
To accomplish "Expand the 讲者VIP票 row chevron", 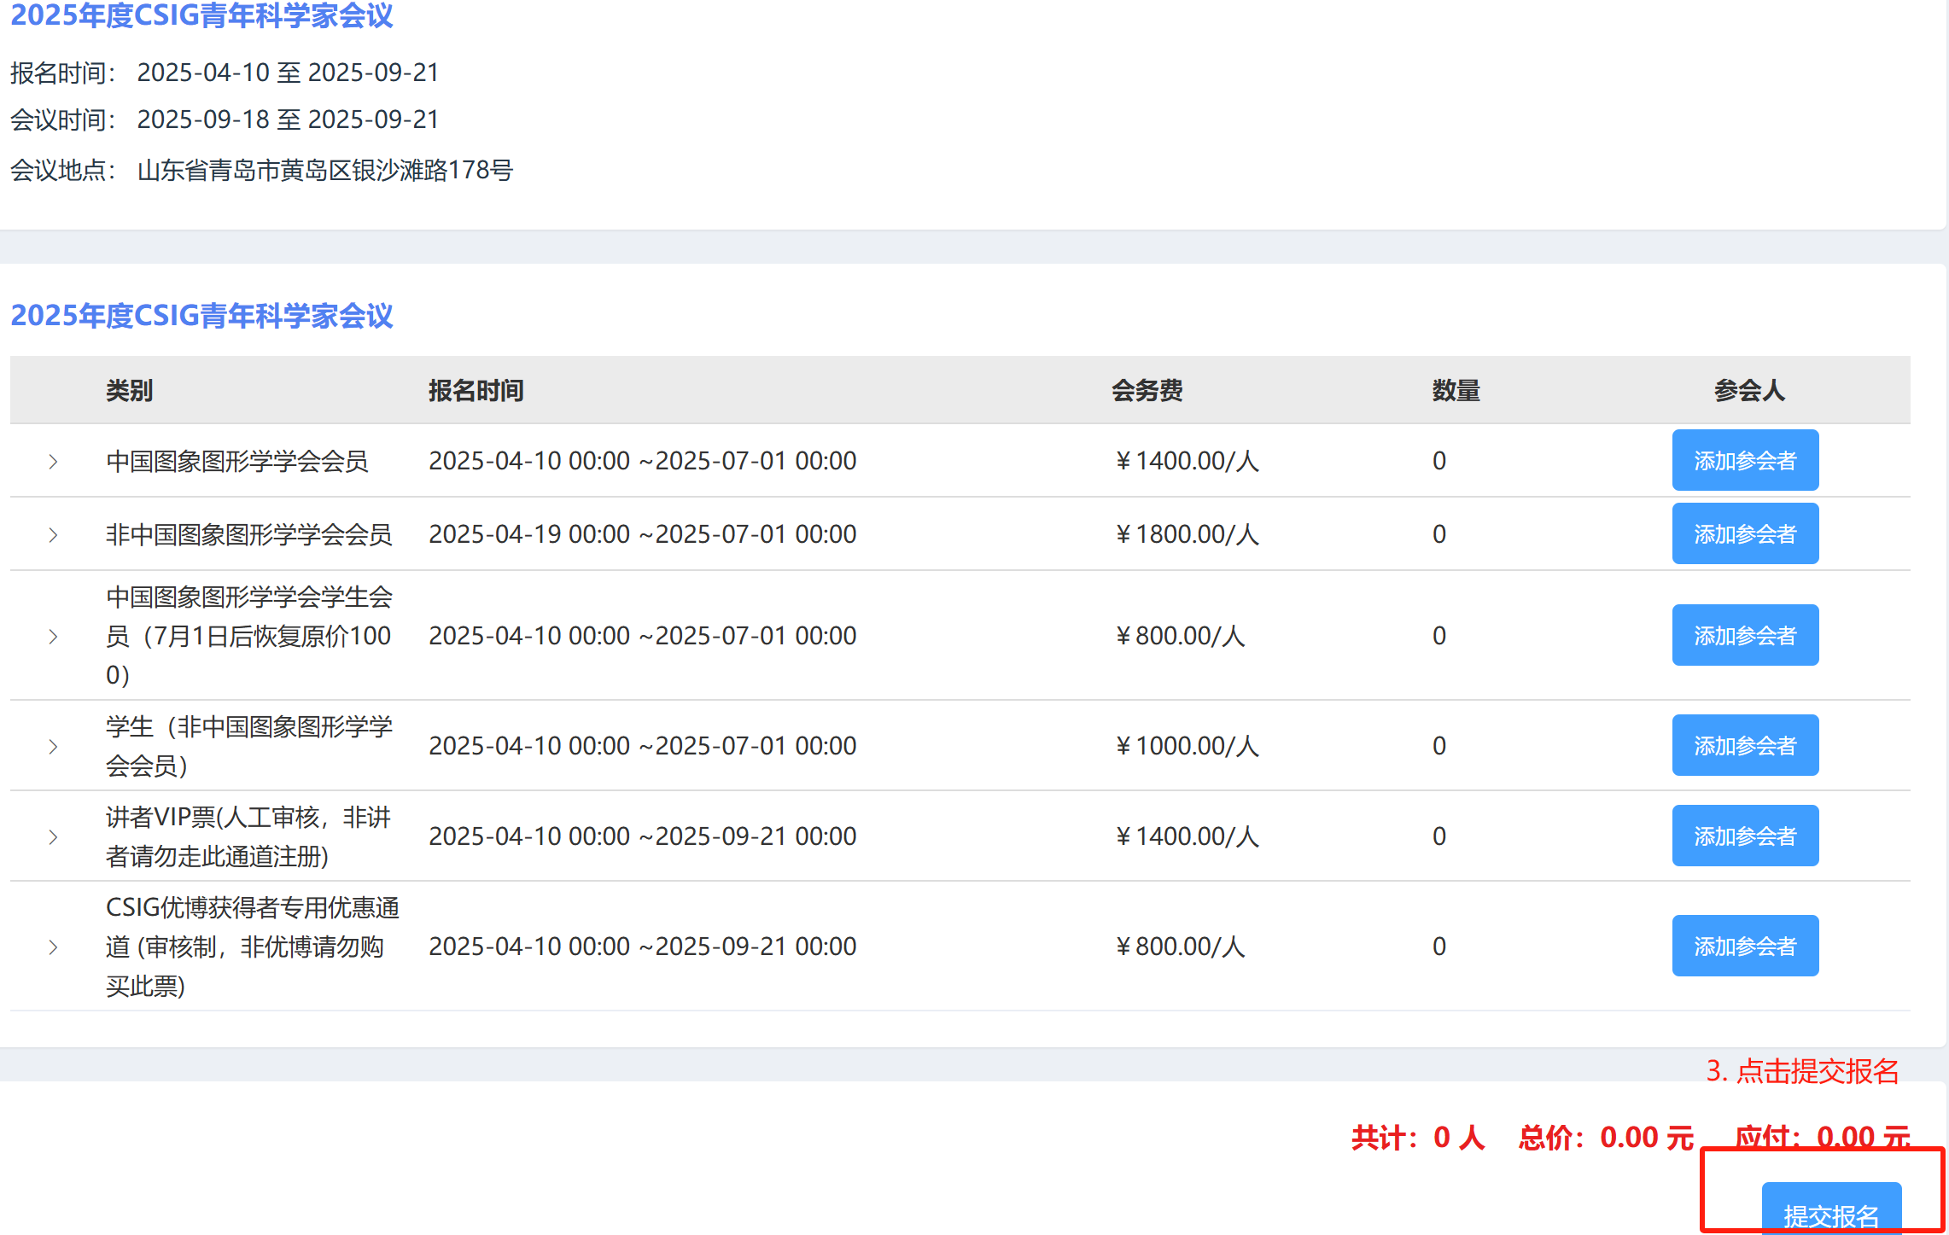I will 53,837.
